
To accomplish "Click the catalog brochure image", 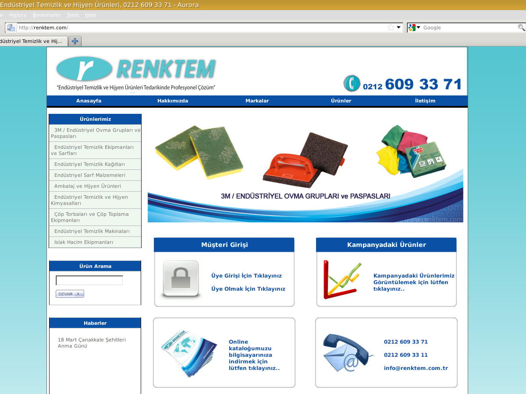I will point(189,353).
